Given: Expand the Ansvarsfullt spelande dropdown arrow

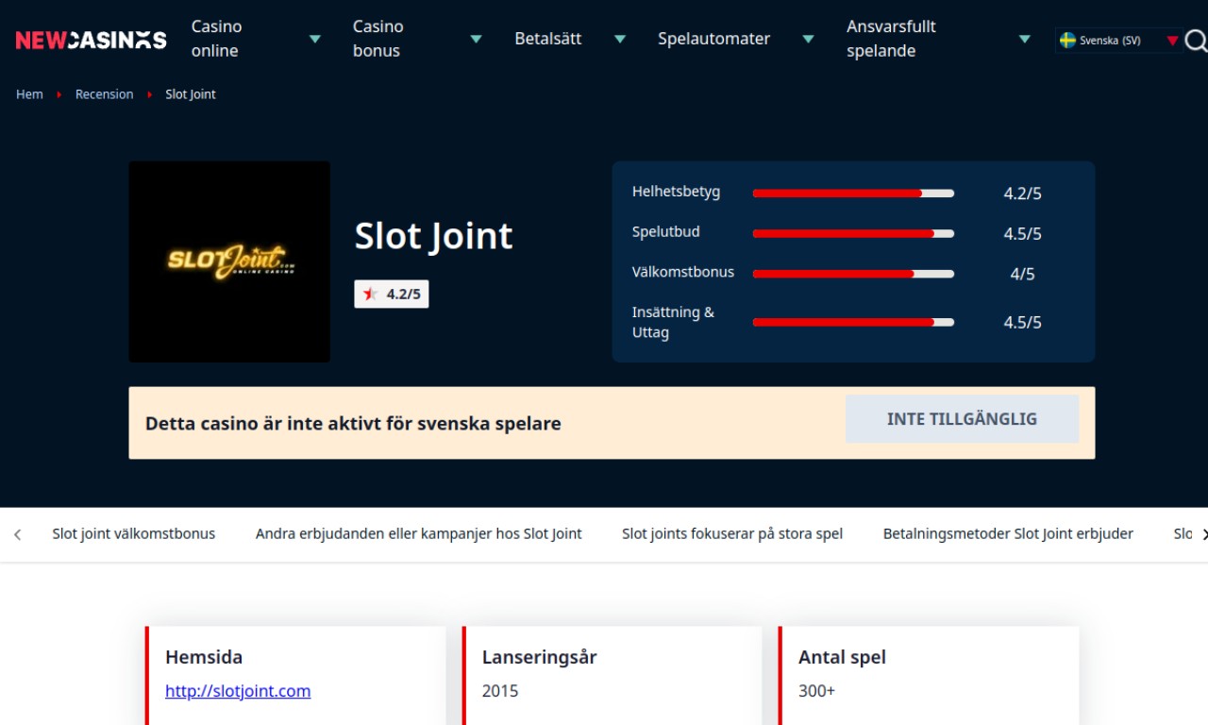Looking at the screenshot, I should click(1025, 40).
